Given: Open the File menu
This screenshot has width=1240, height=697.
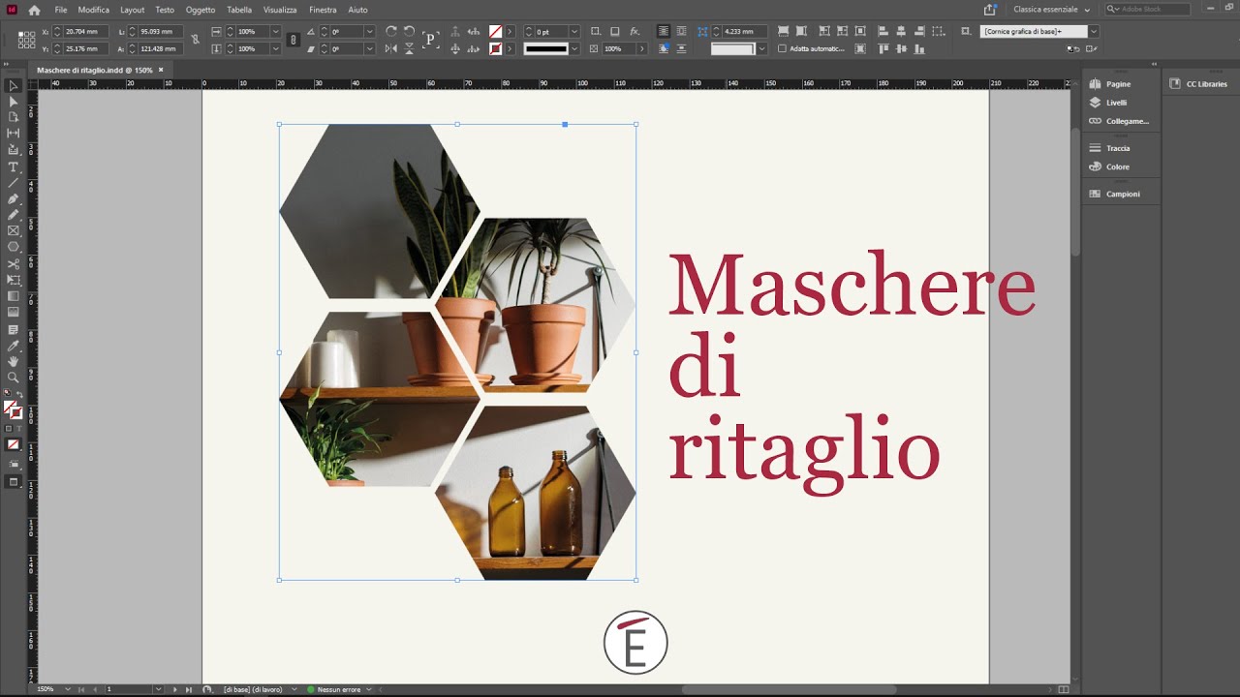Looking at the screenshot, I should coord(61,10).
